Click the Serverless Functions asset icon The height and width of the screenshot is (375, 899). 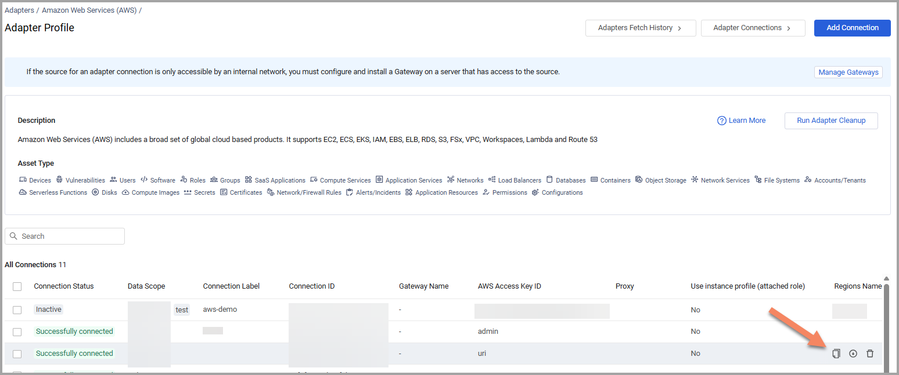coord(23,192)
